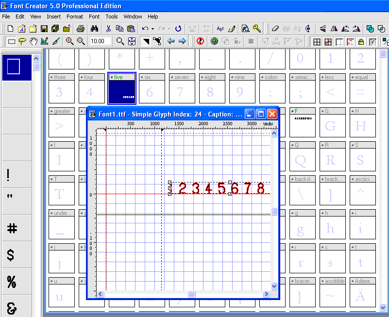Zoom in with the plus magnifier
Screen dimensions: 389x317
(70, 41)
